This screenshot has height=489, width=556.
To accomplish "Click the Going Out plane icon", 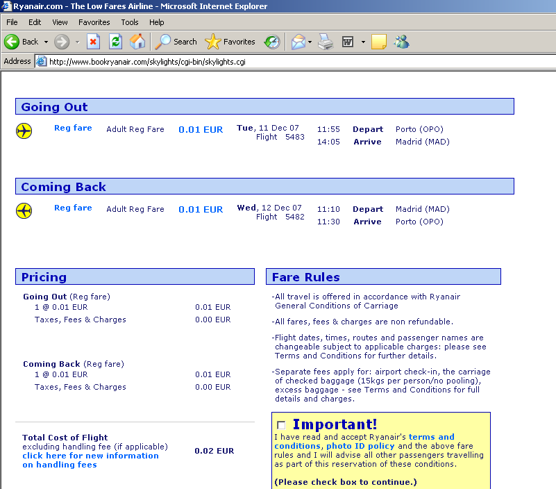I will click(x=24, y=131).
